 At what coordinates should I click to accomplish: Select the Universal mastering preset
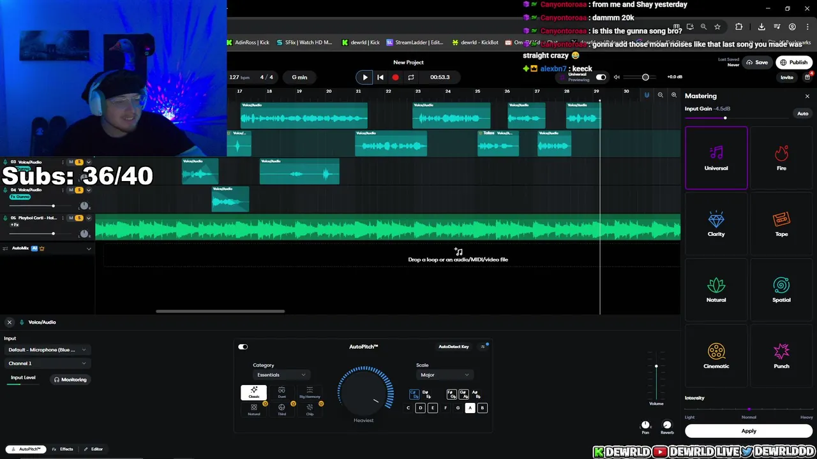pyautogui.click(x=716, y=158)
